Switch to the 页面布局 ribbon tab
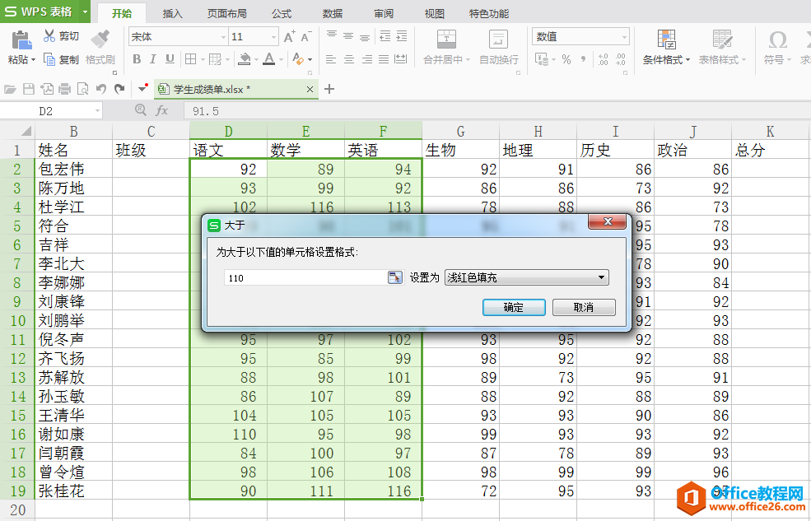 click(226, 14)
